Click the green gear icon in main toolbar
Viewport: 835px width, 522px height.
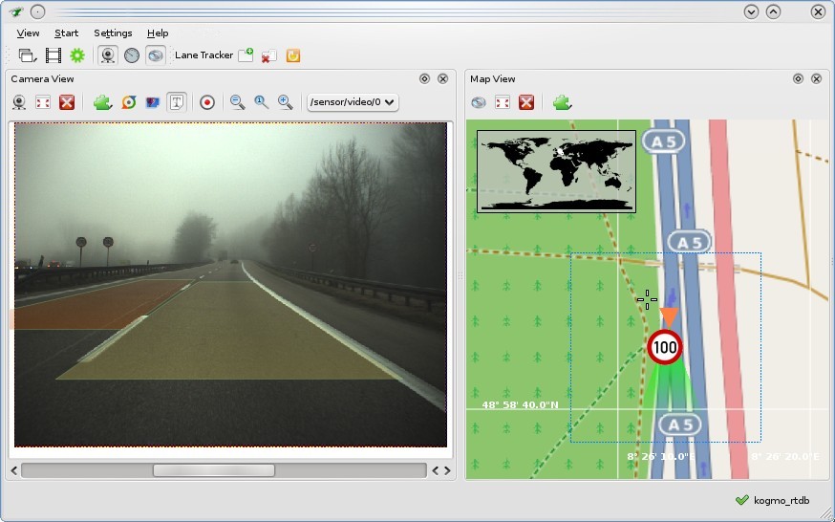click(x=77, y=55)
